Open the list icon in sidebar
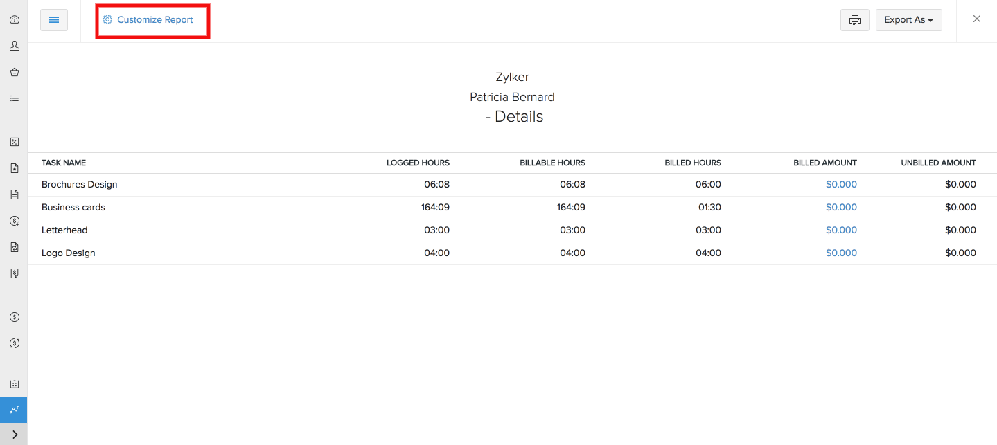 click(x=14, y=98)
